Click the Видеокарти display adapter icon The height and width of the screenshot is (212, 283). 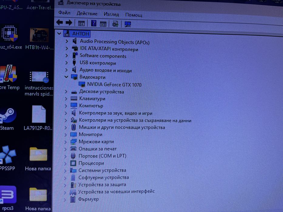74,77
